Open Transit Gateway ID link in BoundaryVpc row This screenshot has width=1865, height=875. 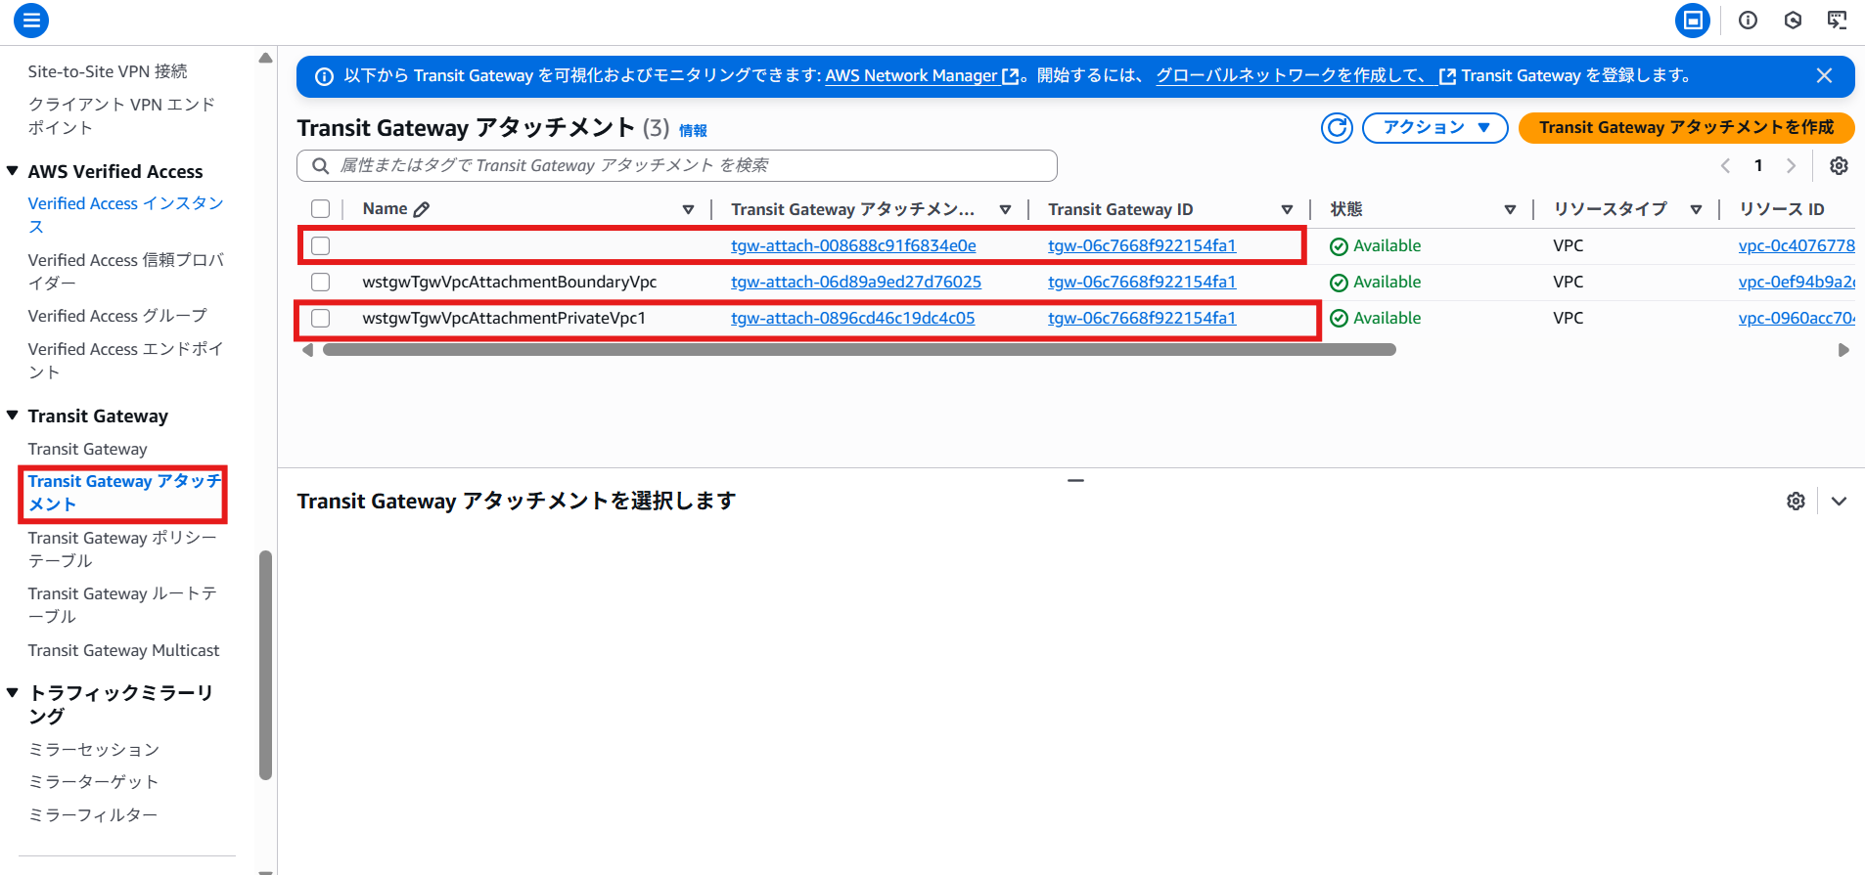[1142, 283]
